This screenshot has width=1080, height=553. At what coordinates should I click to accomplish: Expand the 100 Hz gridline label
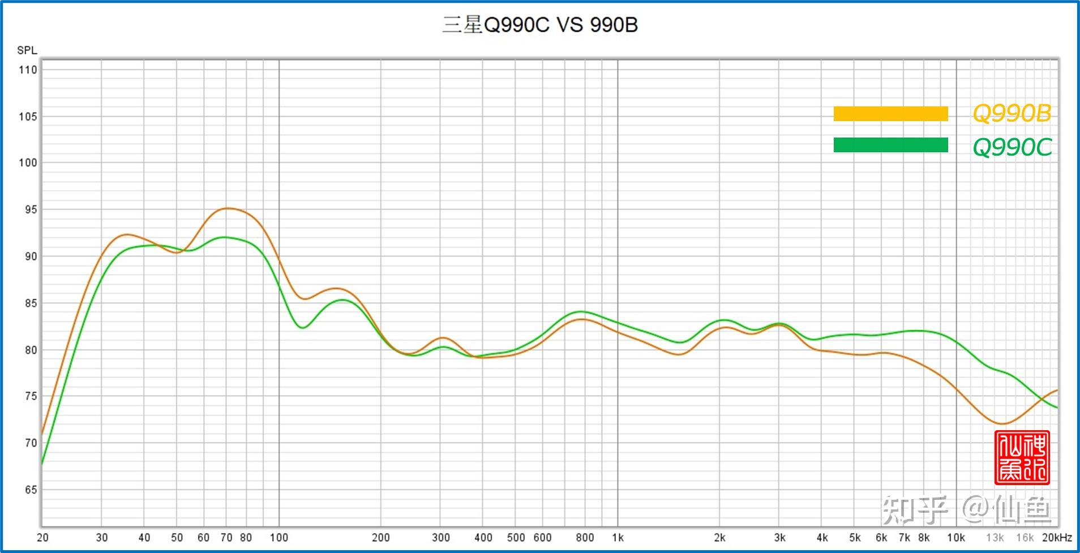(x=278, y=538)
